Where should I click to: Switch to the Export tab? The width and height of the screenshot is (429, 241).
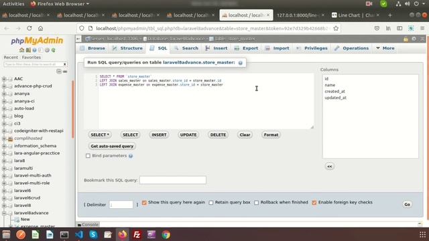click(246, 48)
